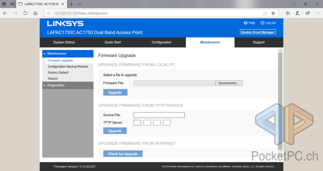This screenshot has height=171, width=323.
Task: Open the Help link
Action: pyautogui.click(x=250, y=23)
